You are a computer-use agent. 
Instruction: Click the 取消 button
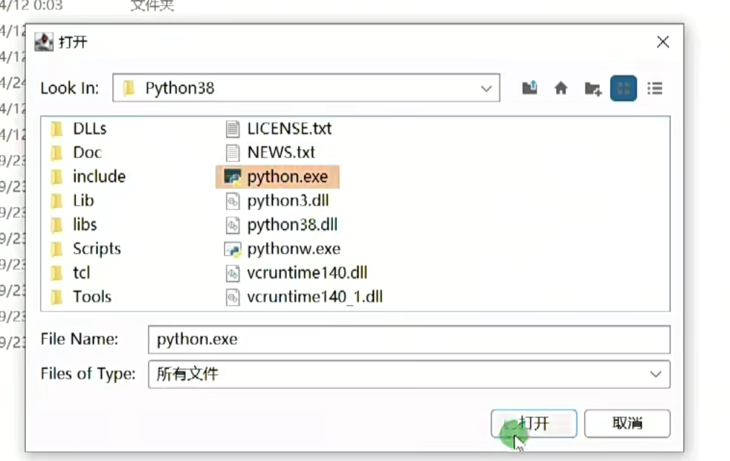[627, 423]
